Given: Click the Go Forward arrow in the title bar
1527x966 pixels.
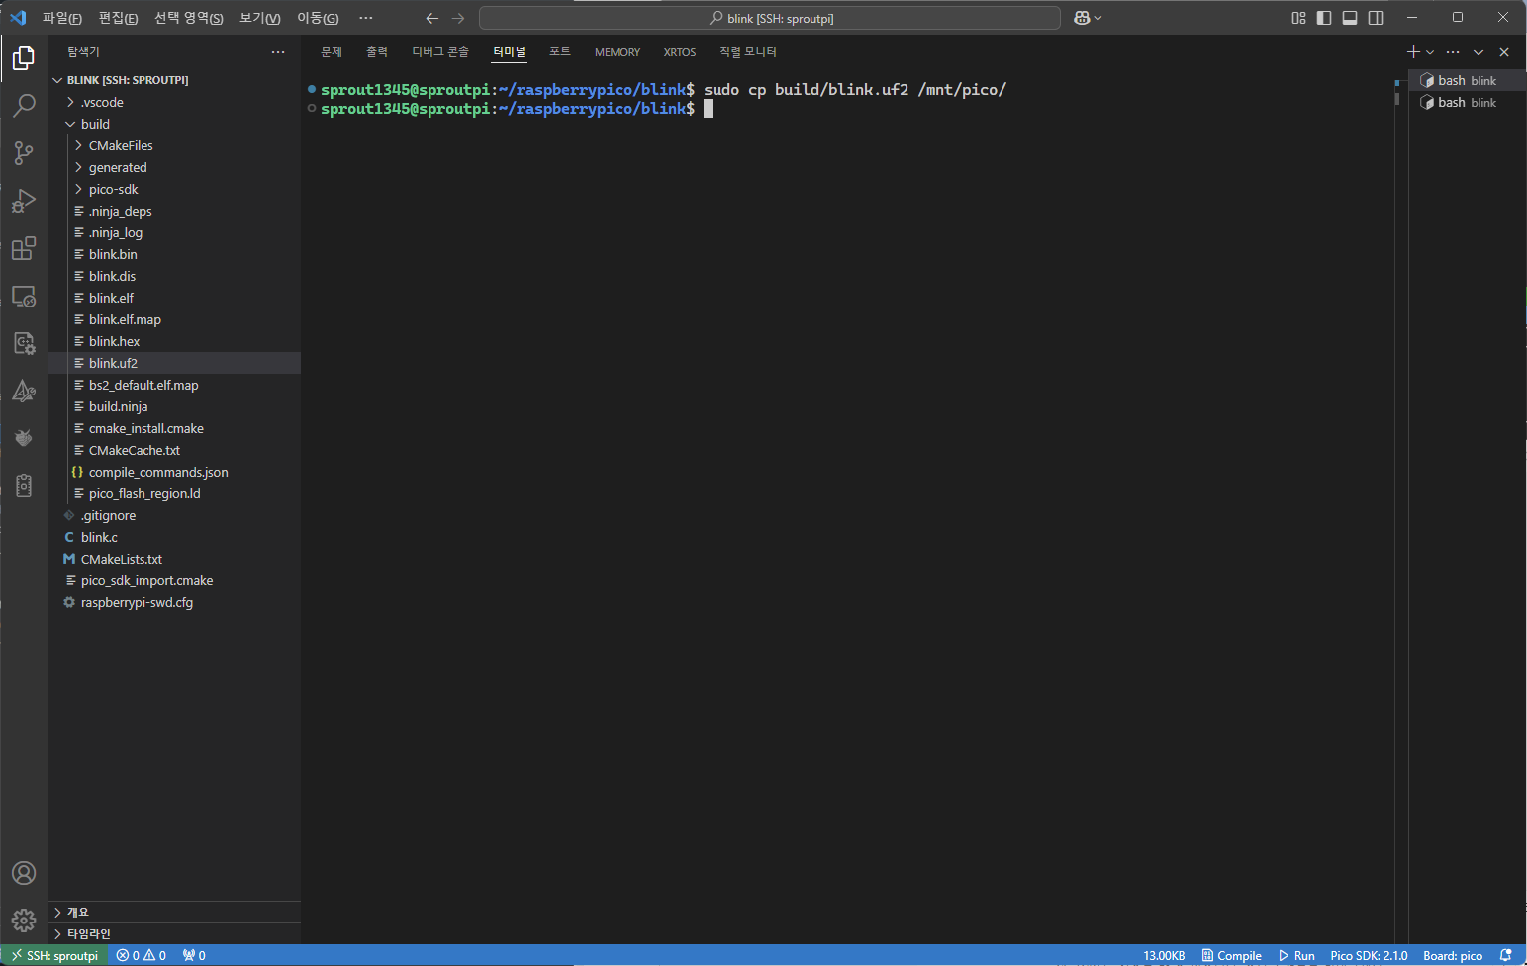Looking at the screenshot, I should point(458,18).
